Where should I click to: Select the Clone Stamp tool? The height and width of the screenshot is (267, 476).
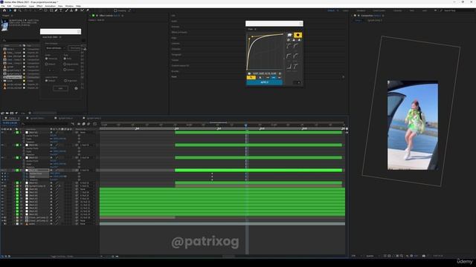click(71, 10)
